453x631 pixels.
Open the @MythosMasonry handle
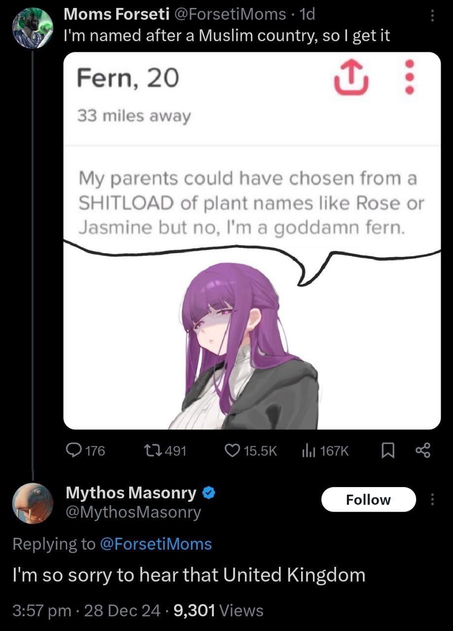pyautogui.click(x=134, y=512)
